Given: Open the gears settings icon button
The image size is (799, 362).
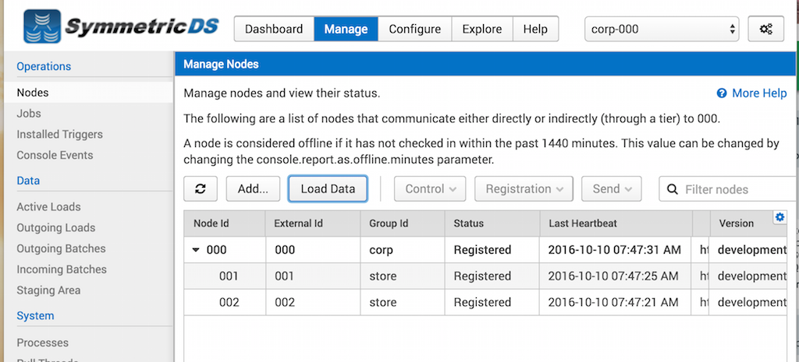Looking at the screenshot, I should pos(765,29).
